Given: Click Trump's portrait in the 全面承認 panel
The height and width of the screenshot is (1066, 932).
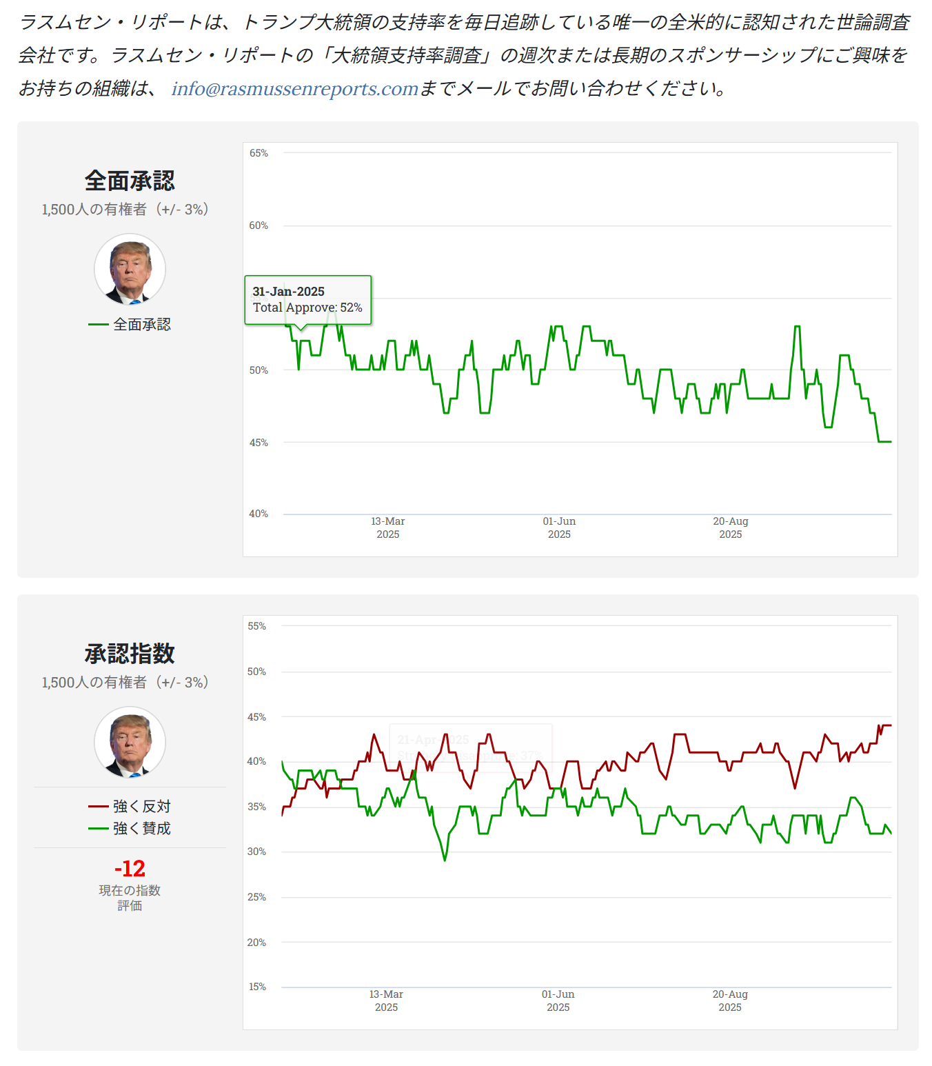Looking at the screenshot, I should coord(130,270).
